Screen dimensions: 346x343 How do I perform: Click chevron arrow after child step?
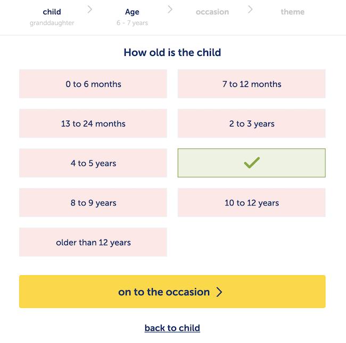pyautogui.click(x=90, y=10)
